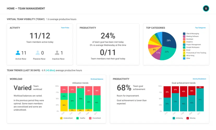Open the Activity Breakdown report
Screen dimensions: 216x130
[199, 79]
